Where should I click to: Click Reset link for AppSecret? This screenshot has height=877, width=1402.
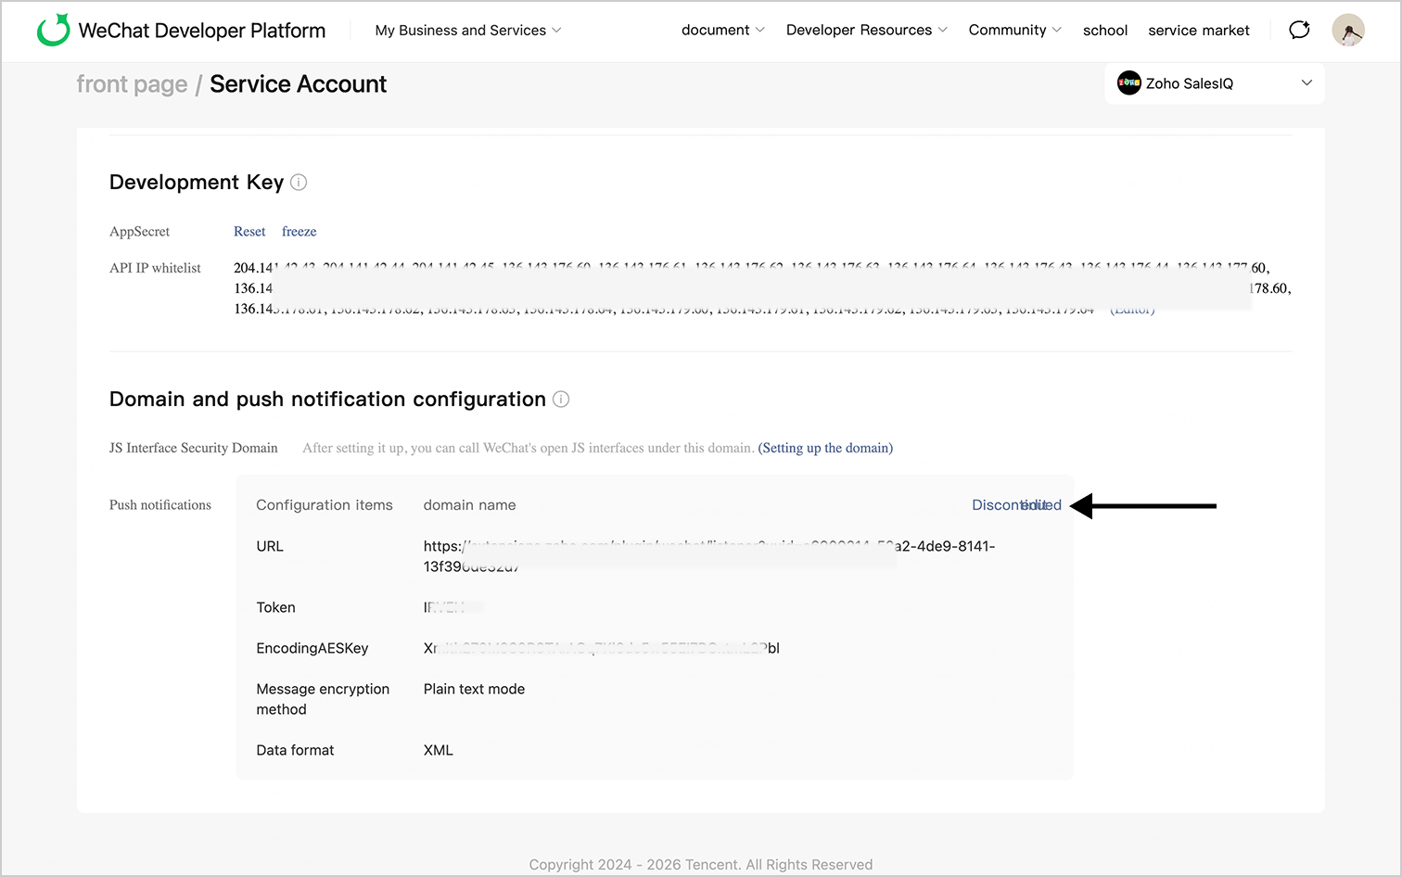[x=249, y=232]
